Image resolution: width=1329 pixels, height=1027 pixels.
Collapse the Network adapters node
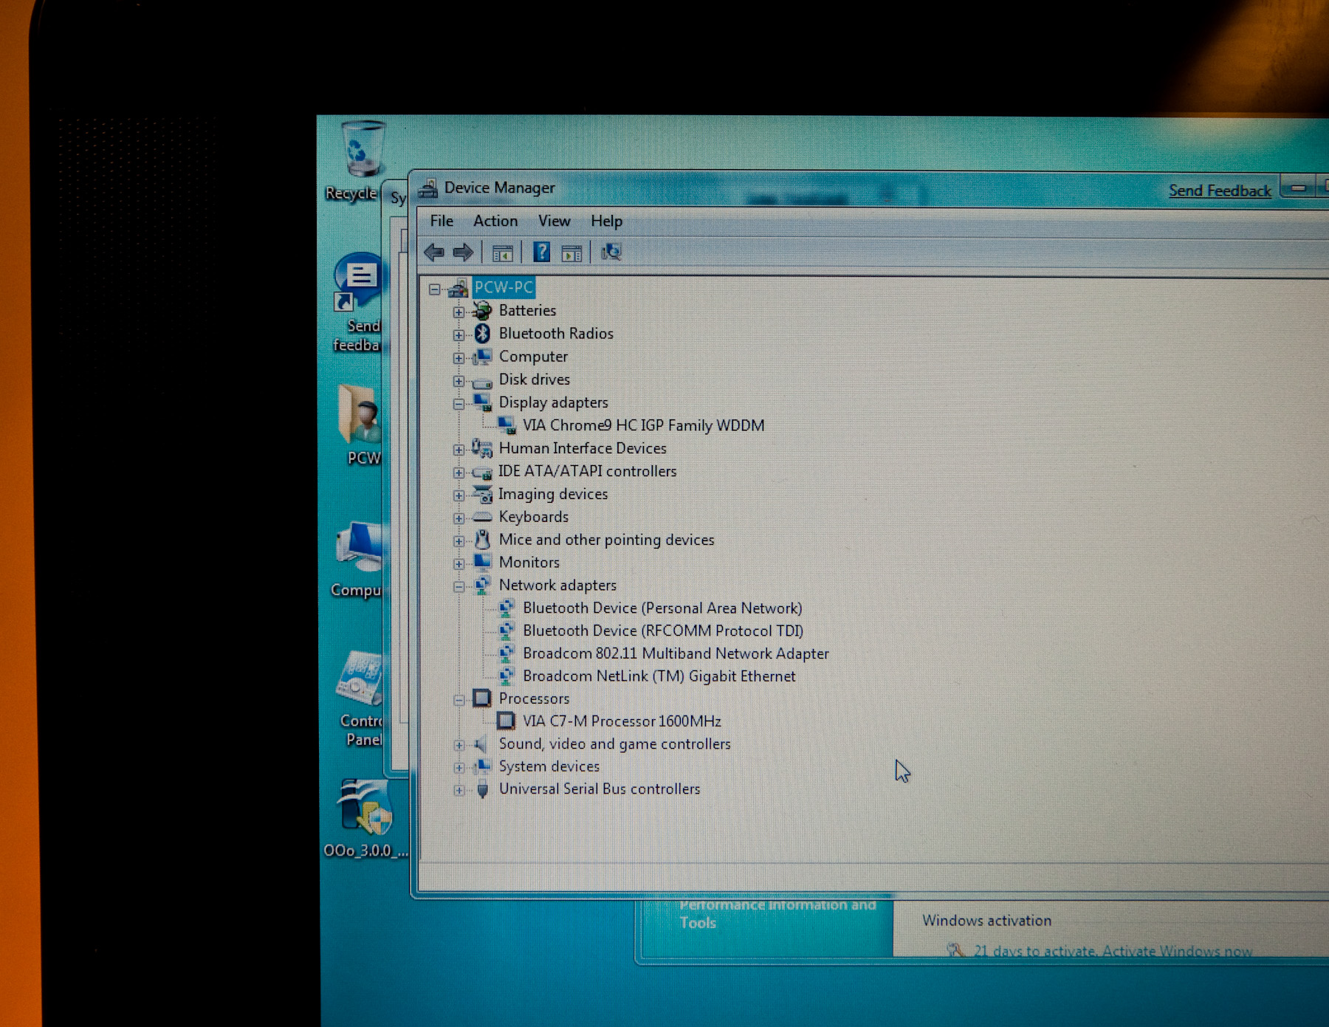pyautogui.click(x=459, y=587)
